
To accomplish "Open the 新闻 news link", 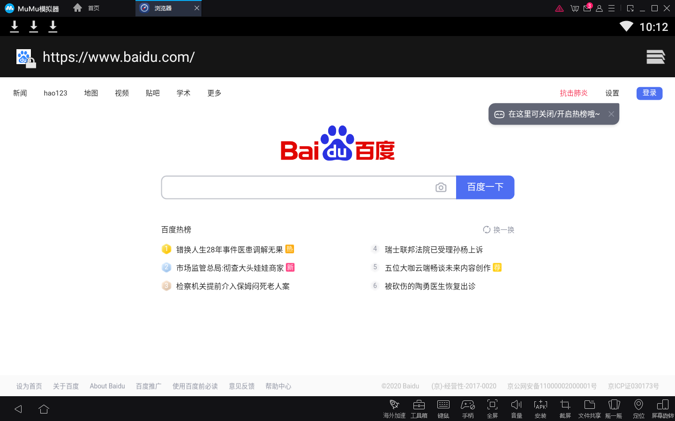I will pyautogui.click(x=20, y=93).
